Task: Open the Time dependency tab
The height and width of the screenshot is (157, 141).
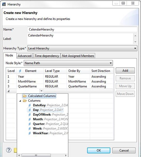Action: [47, 56]
